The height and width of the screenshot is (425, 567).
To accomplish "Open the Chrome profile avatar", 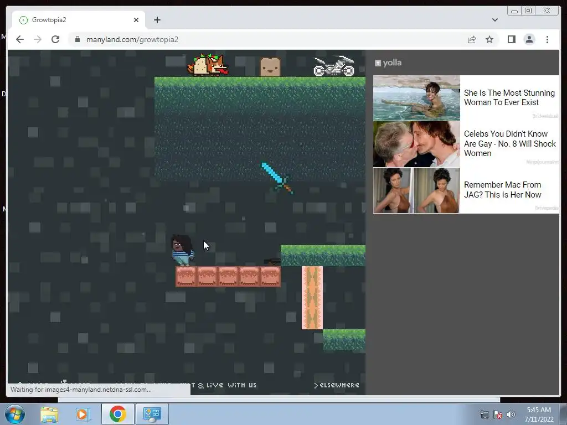I will 529,39.
